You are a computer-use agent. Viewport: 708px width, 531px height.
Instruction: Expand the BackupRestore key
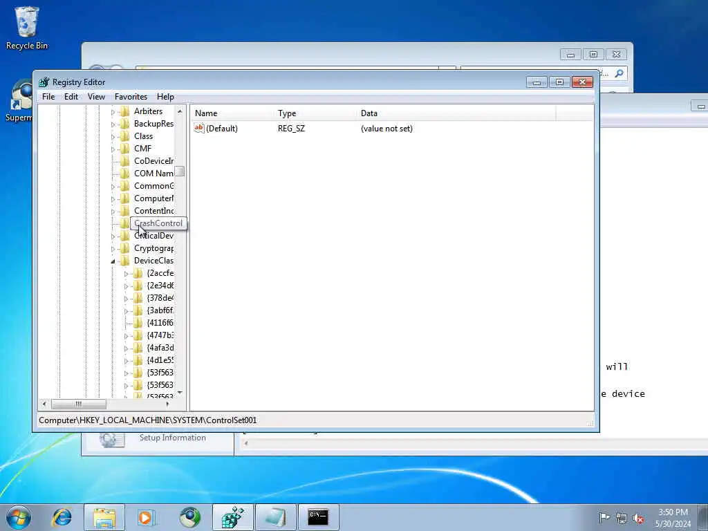[x=113, y=124]
